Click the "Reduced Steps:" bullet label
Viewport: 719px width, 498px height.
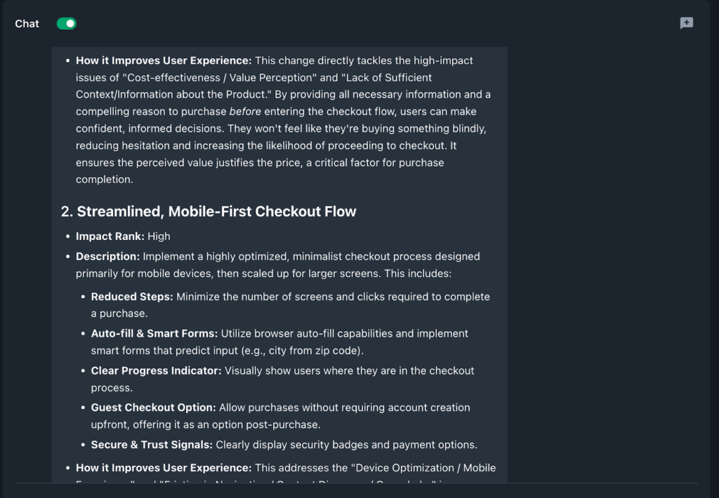132,297
